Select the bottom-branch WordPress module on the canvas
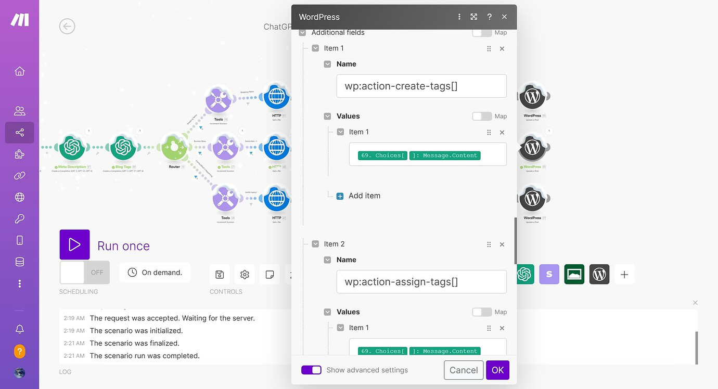Image resolution: width=718 pixels, height=389 pixels. click(532, 199)
